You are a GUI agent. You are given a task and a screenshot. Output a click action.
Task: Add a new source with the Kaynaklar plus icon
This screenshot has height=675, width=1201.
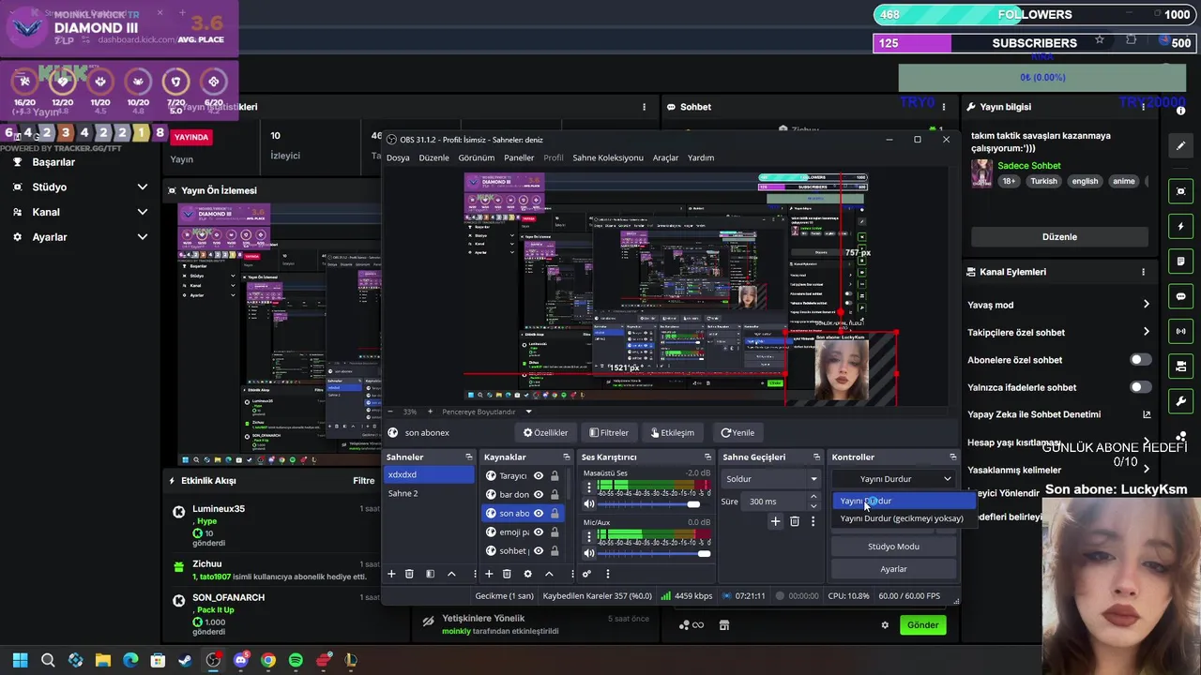click(489, 574)
